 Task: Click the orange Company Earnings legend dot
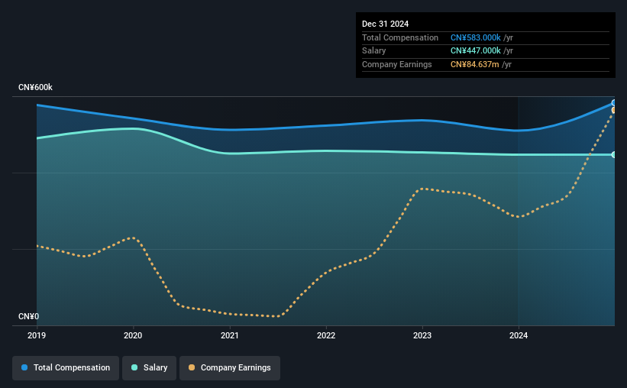coord(192,367)
